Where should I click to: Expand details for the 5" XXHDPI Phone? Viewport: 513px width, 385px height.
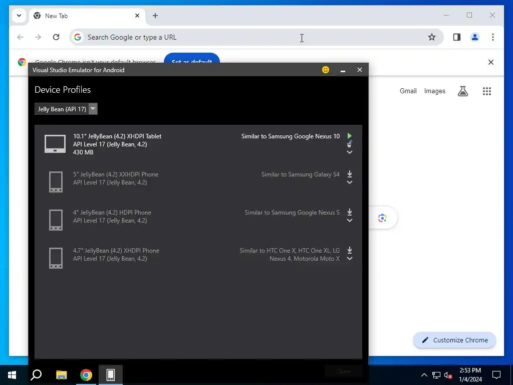click(x=349, y=182)
